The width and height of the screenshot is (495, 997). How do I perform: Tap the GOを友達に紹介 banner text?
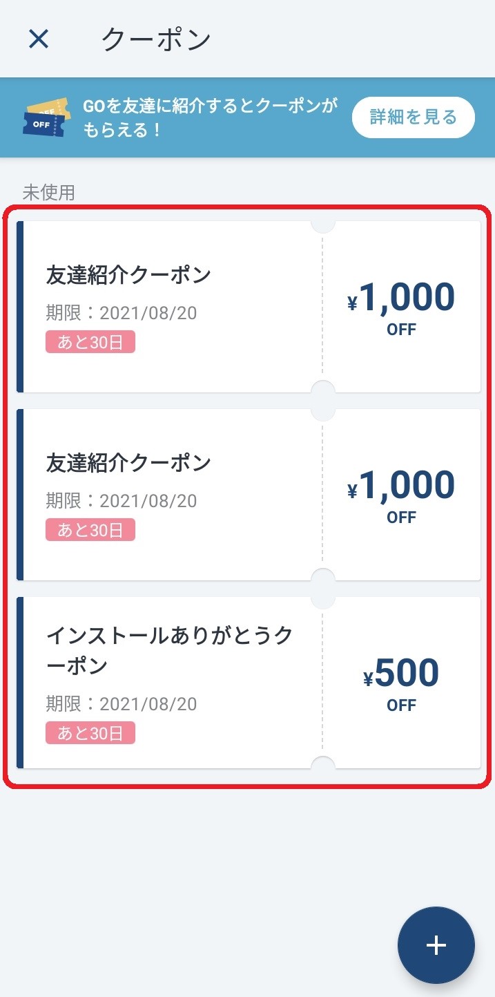[210, 117]
